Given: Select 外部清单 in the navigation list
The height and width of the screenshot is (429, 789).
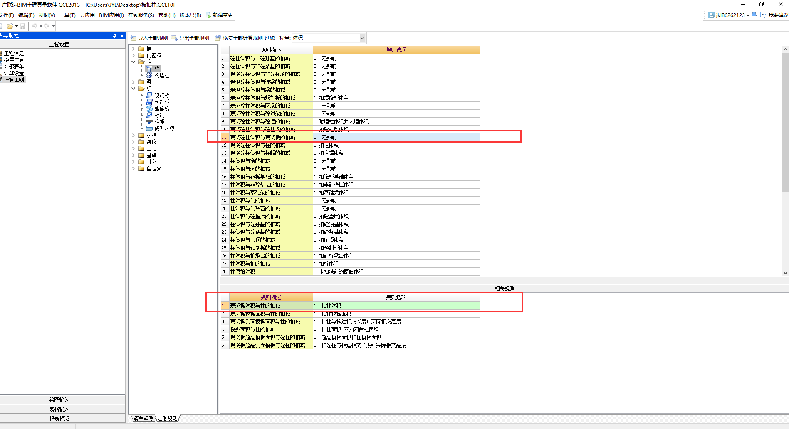Looking at the screenshot, I should [x=14, y=67].
